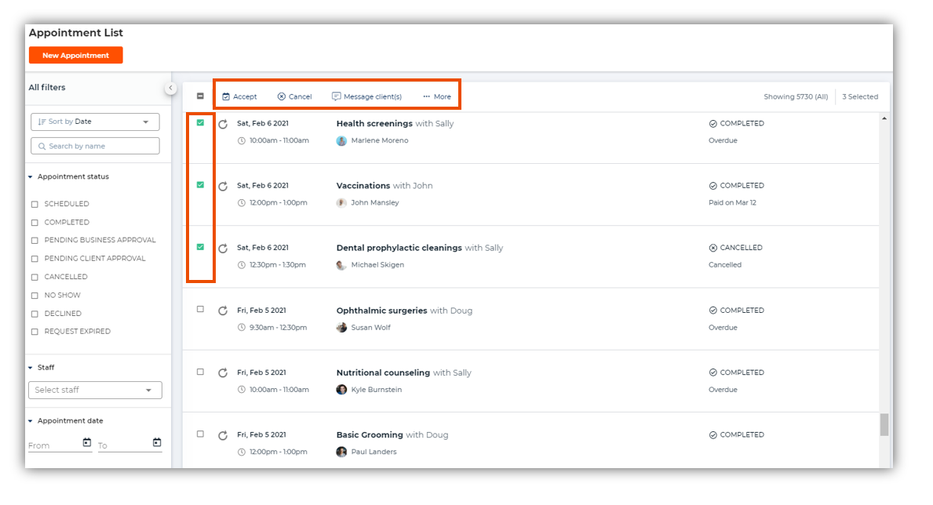The image size is (933, 505).
Task: Click Paul Landers' avatar
Action: [x=341, y=452]
